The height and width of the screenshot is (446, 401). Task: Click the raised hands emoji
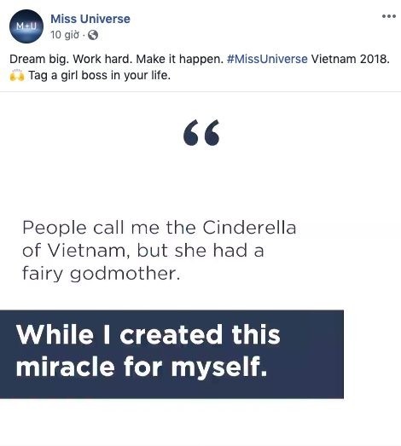[17, 75]
